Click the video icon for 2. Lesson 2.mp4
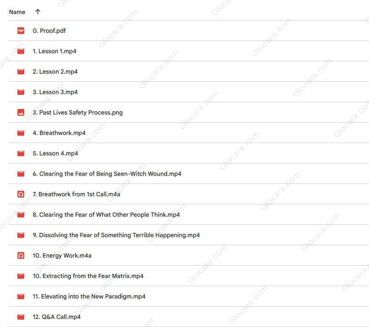 pyautogui.click(x=20, y=72)
